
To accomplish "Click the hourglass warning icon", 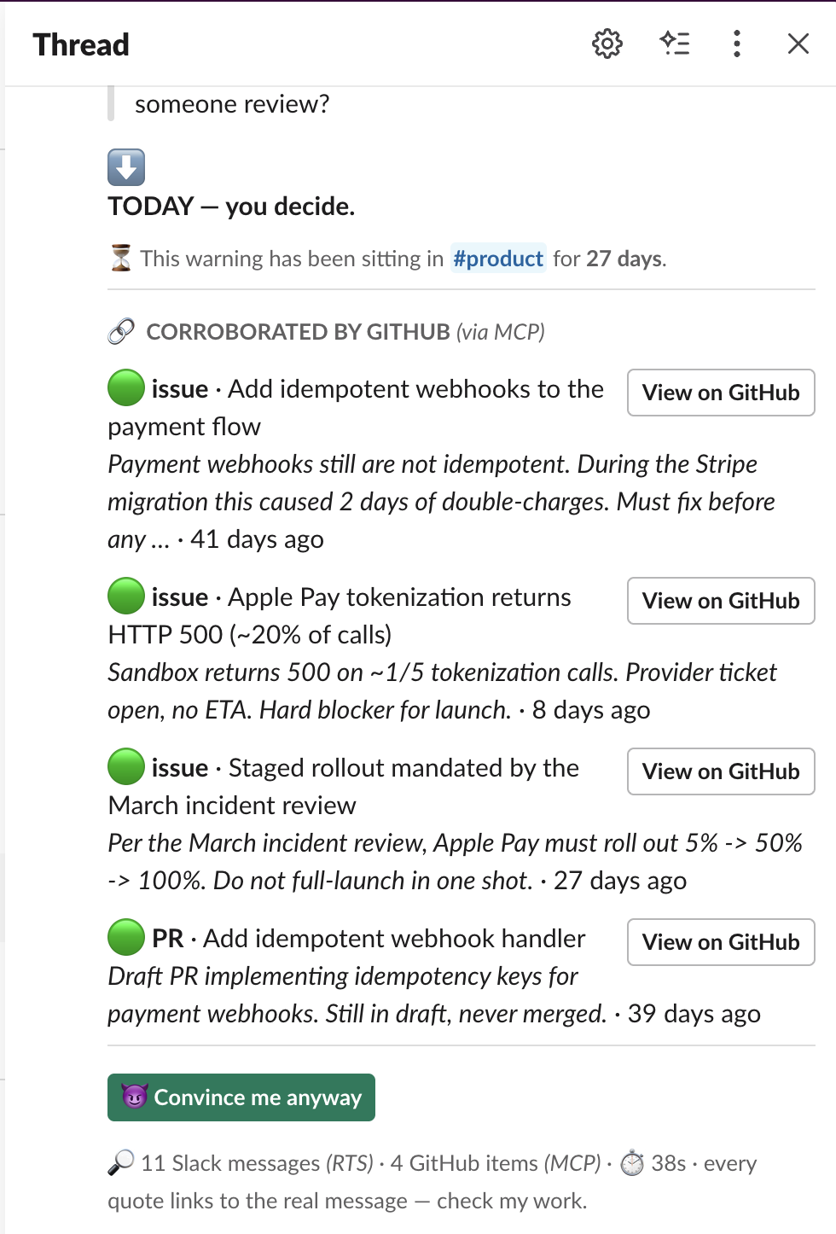I will 121,258.
